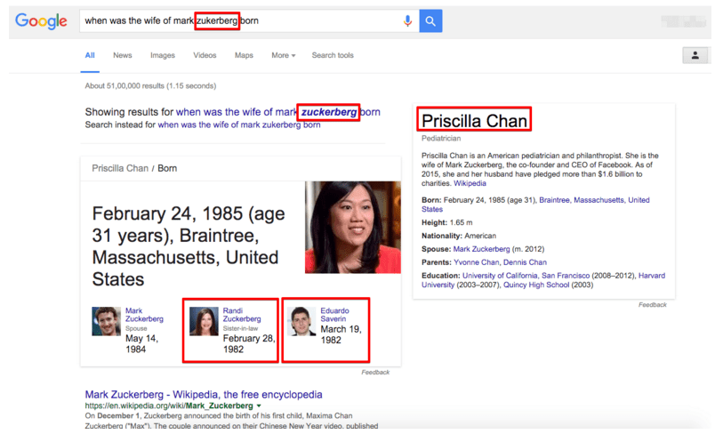715x434 pixels.
Task: Search instead for the original zukerberg query
Action: pos(239,125)
